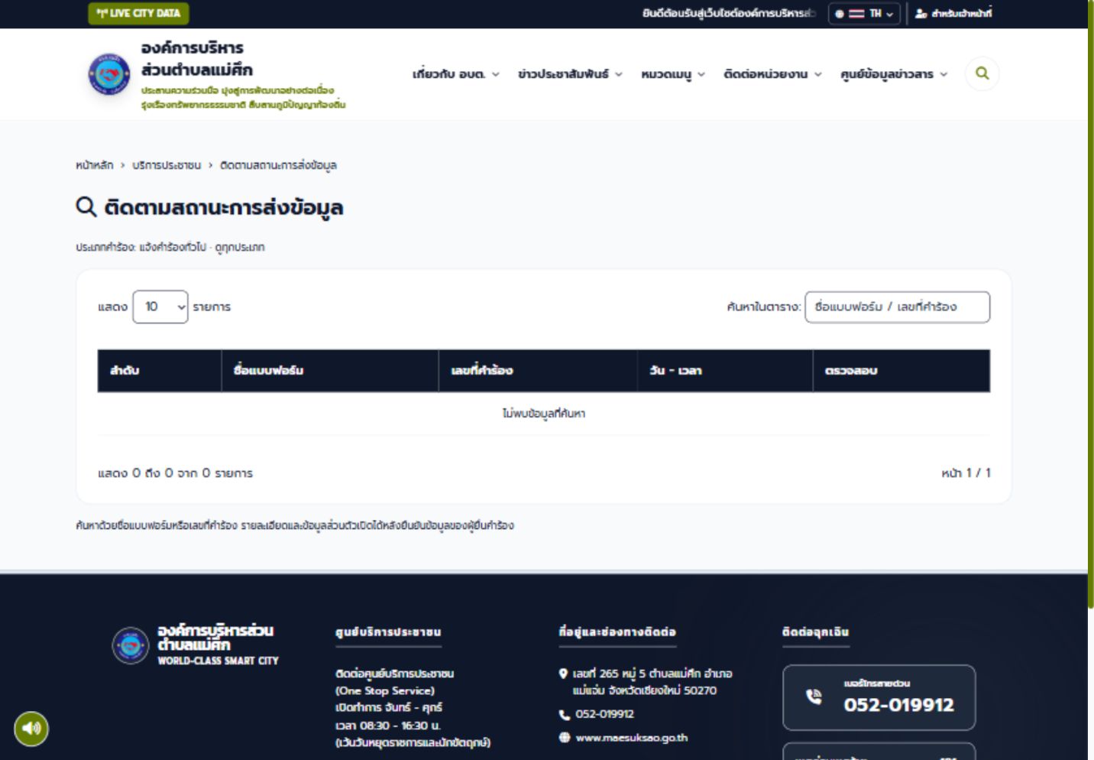Screen dimensions: 1094x760
Task: Expand the ศูนย์ข้อมูลข่าวสาร menu
Action: pos(894,74)
